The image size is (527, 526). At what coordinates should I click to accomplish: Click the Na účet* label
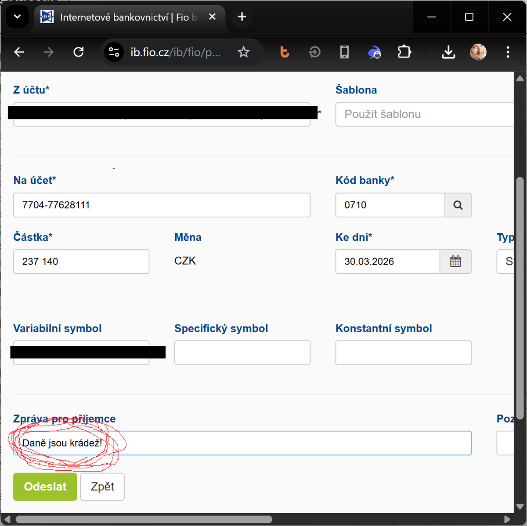coord(35,180)
